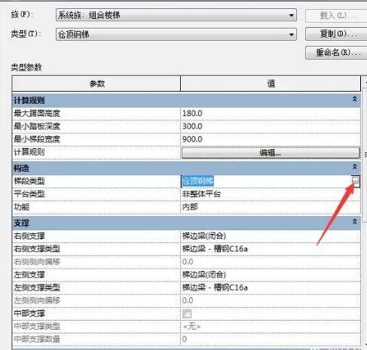
Task: Click the 编辑... calculation rules button
Action: tap(271, 152)
